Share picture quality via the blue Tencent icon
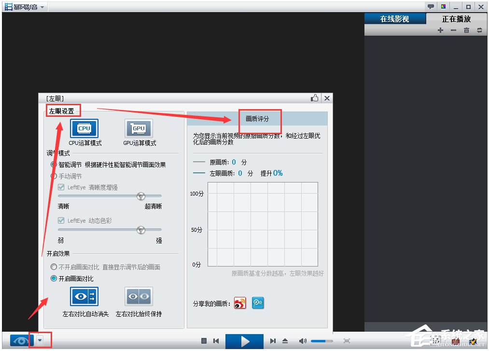This screenshot has height=351, width=489. pos(258,303)
